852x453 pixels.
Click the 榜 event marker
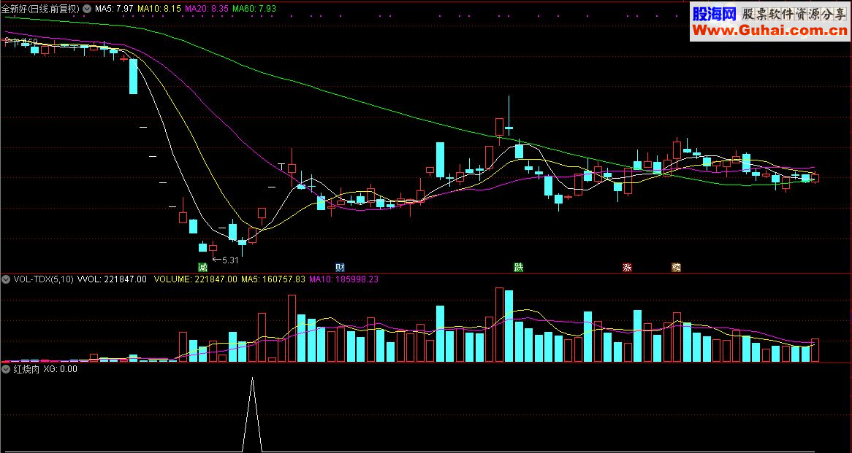tap(677, 267)
